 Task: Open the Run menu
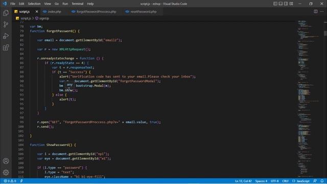click(65, 4)
